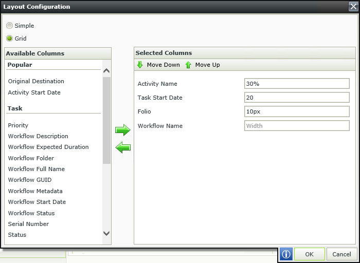
Task: Click the Move Up arrow icon
Action: pos(188,65)
